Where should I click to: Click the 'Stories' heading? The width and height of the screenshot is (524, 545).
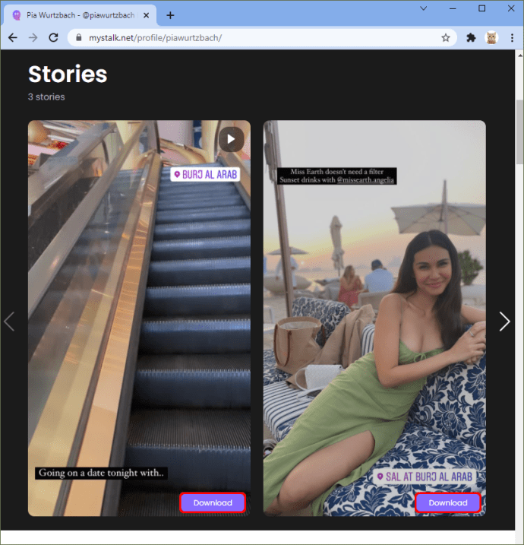point(68,74)
